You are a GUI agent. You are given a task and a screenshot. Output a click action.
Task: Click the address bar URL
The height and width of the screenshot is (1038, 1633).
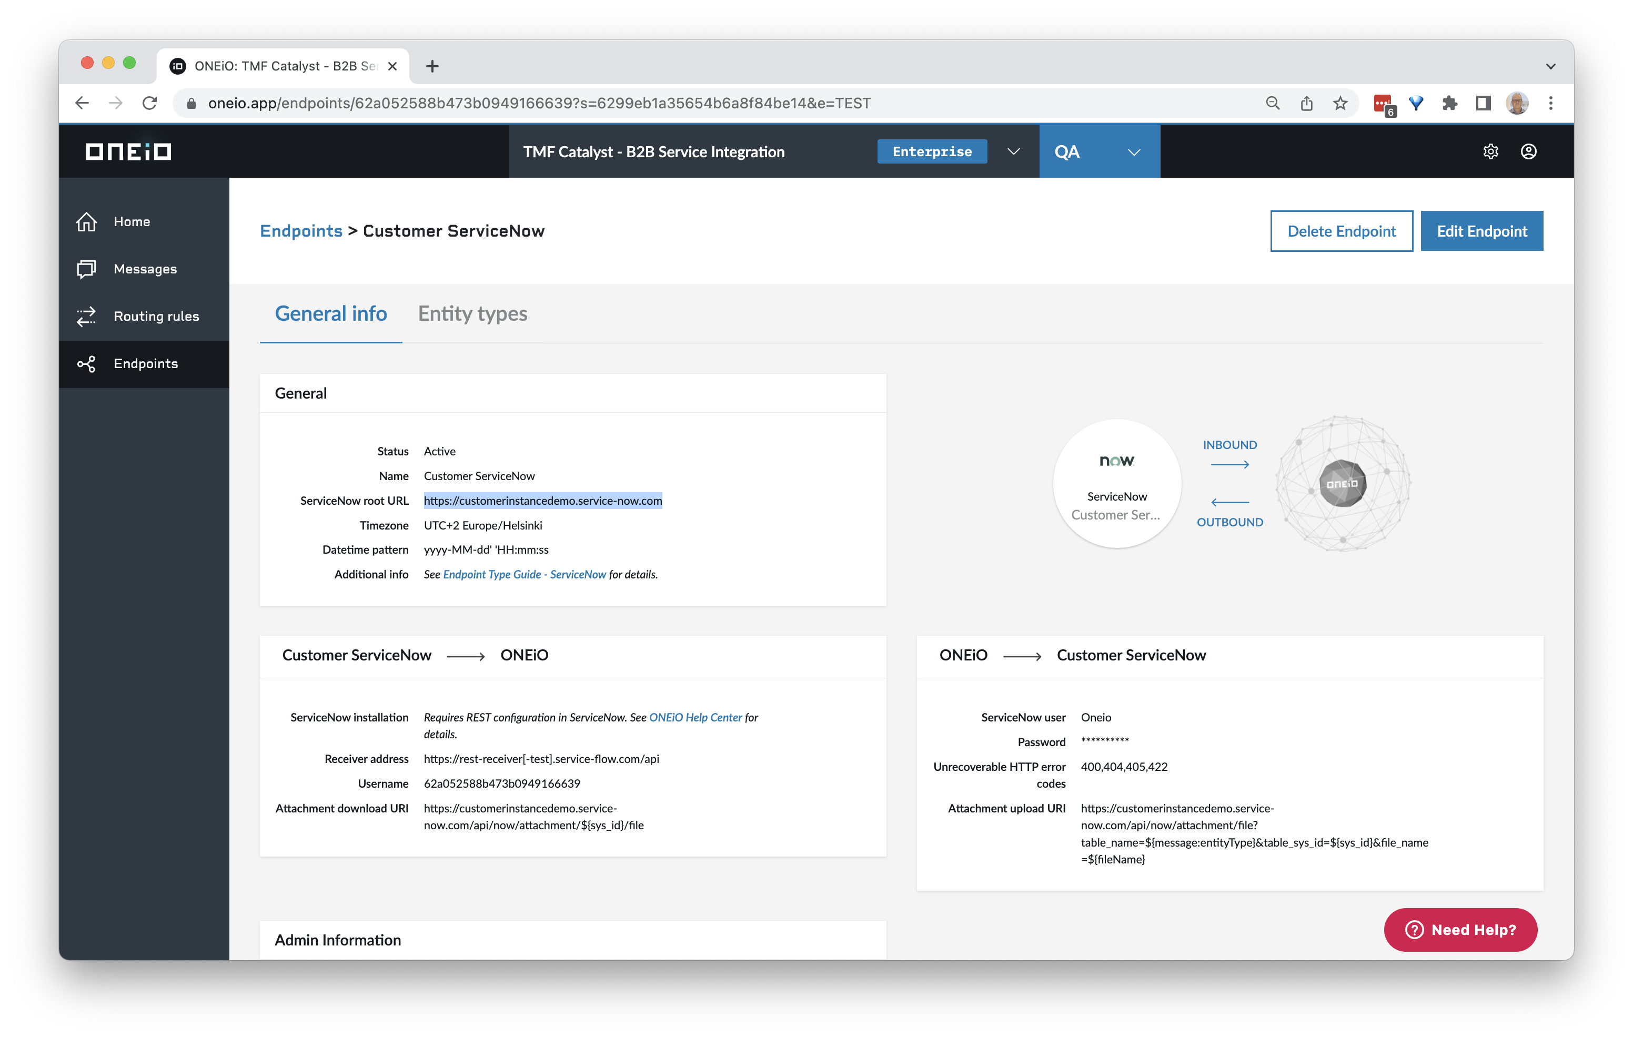(x=539, y=103)
